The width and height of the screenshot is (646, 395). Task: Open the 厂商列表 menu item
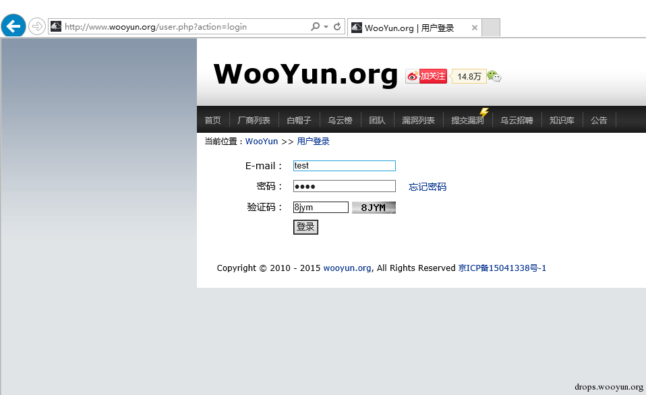pyautogui.click(x=254, y=120)
